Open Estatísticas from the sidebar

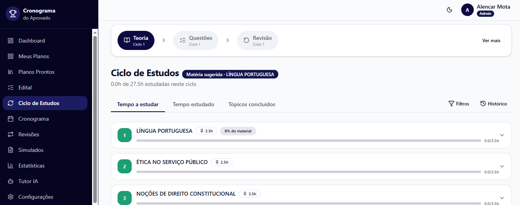[45, 166]
